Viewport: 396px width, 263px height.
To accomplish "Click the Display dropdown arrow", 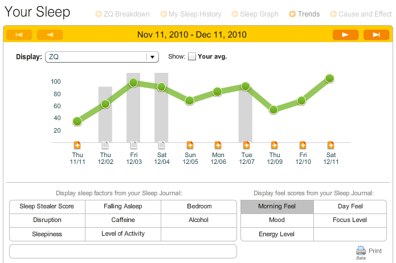I will [x=152, y=57].
